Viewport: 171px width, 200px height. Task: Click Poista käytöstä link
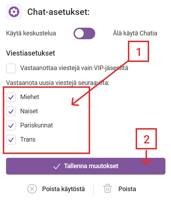(x=63, y=189)
